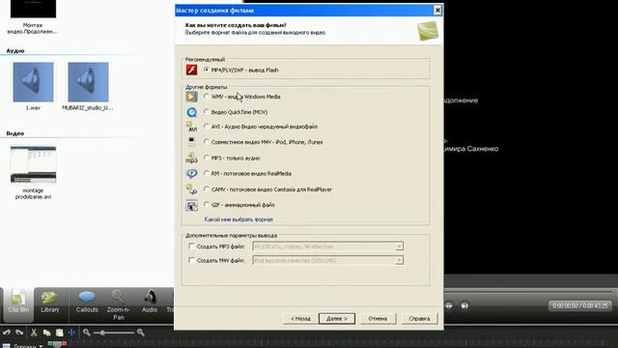Click the GIF animation icon in format list
This screenshot has height=348, width=618.
point(191,205)
